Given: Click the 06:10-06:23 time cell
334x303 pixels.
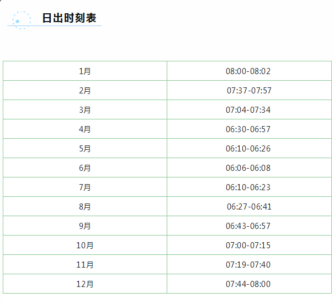Looking at the screenshot, I should click(x=249, y=187).
